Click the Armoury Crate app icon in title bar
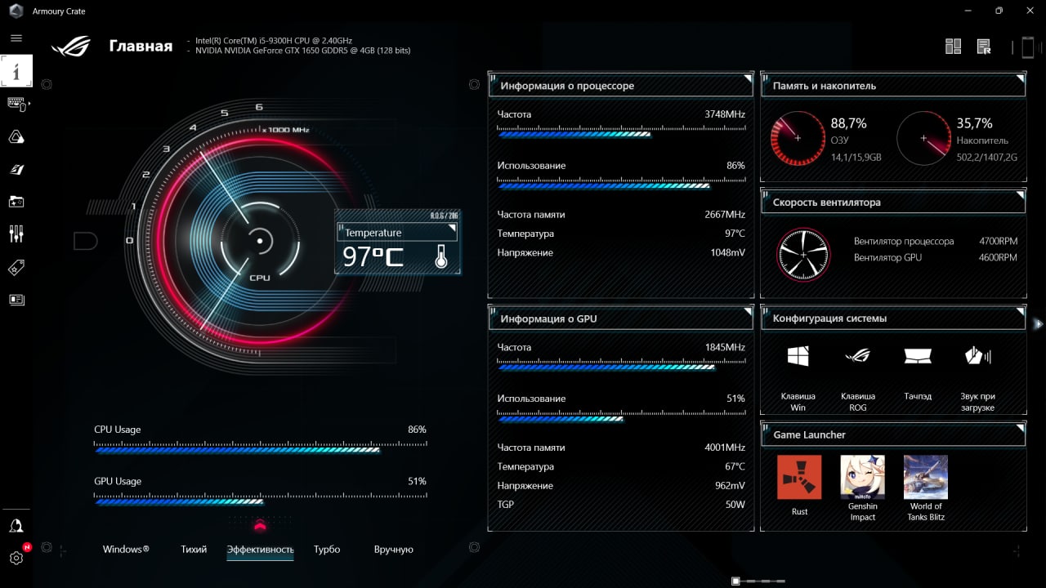 tap(16, 11)
